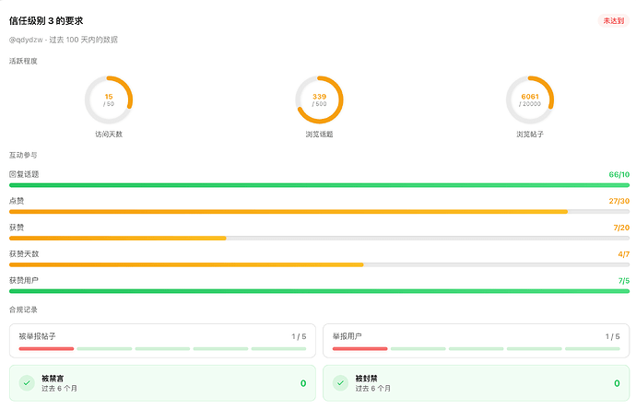Click the 信任级别 3 的要求 heading

pyautogui.click(x=46, y=20)
